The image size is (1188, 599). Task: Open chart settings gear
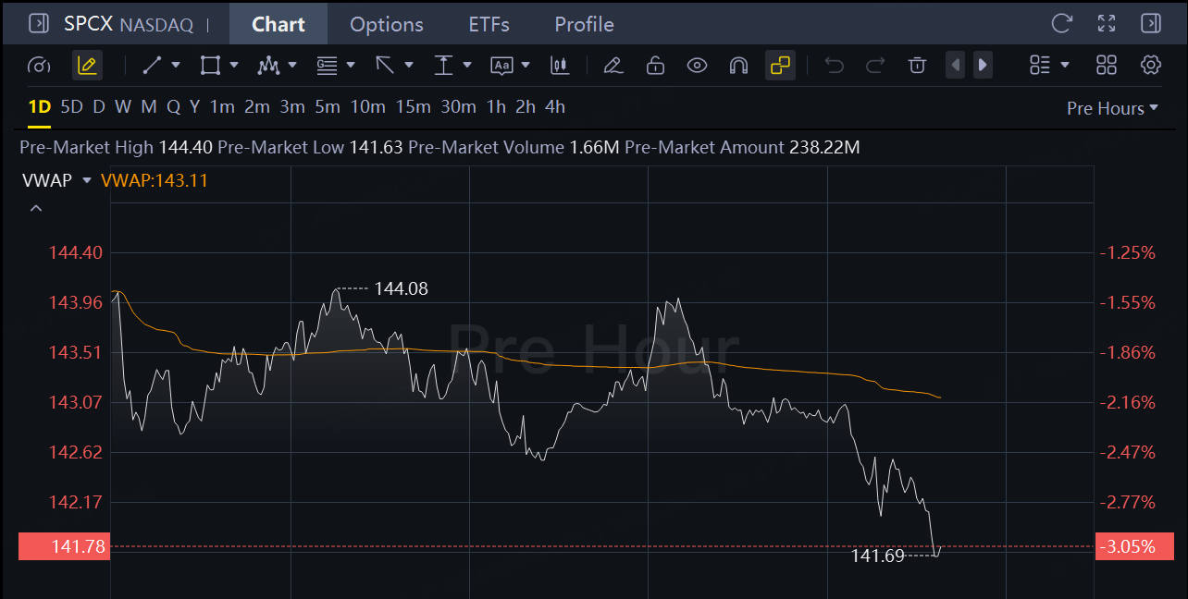pos(1150,65)
